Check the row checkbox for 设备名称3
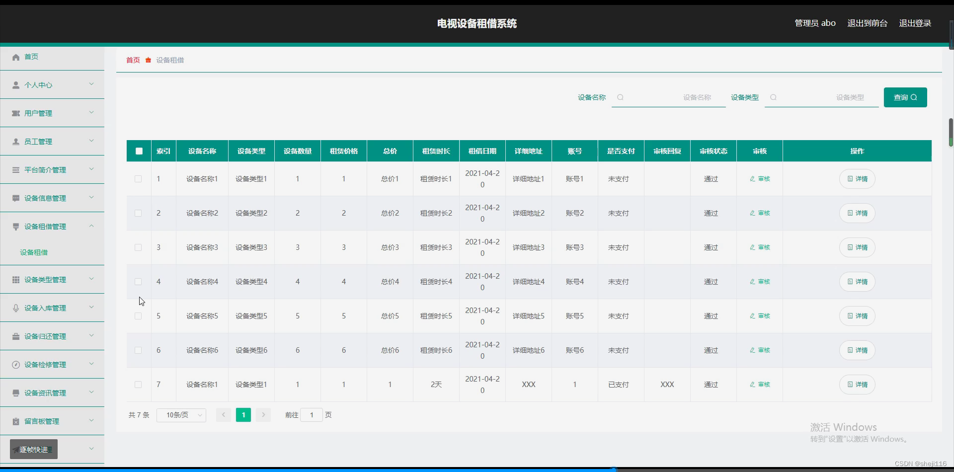This screenshot has width=954, height=472. 138,247
